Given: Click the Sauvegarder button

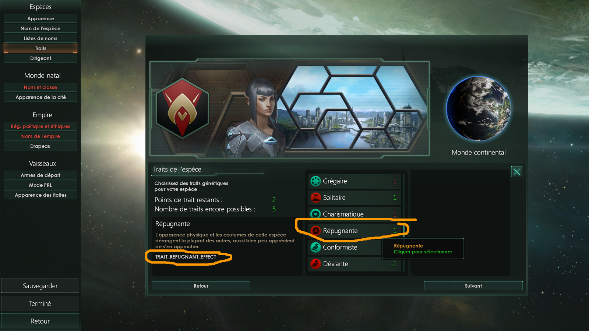Looking at the screenshot, I should pyautogui.click(x=40, y=286).
